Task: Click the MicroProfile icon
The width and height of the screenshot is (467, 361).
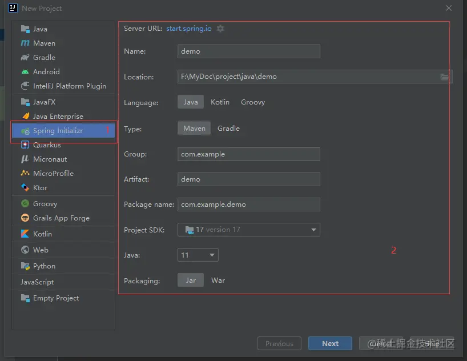Action: pos(25,173)
